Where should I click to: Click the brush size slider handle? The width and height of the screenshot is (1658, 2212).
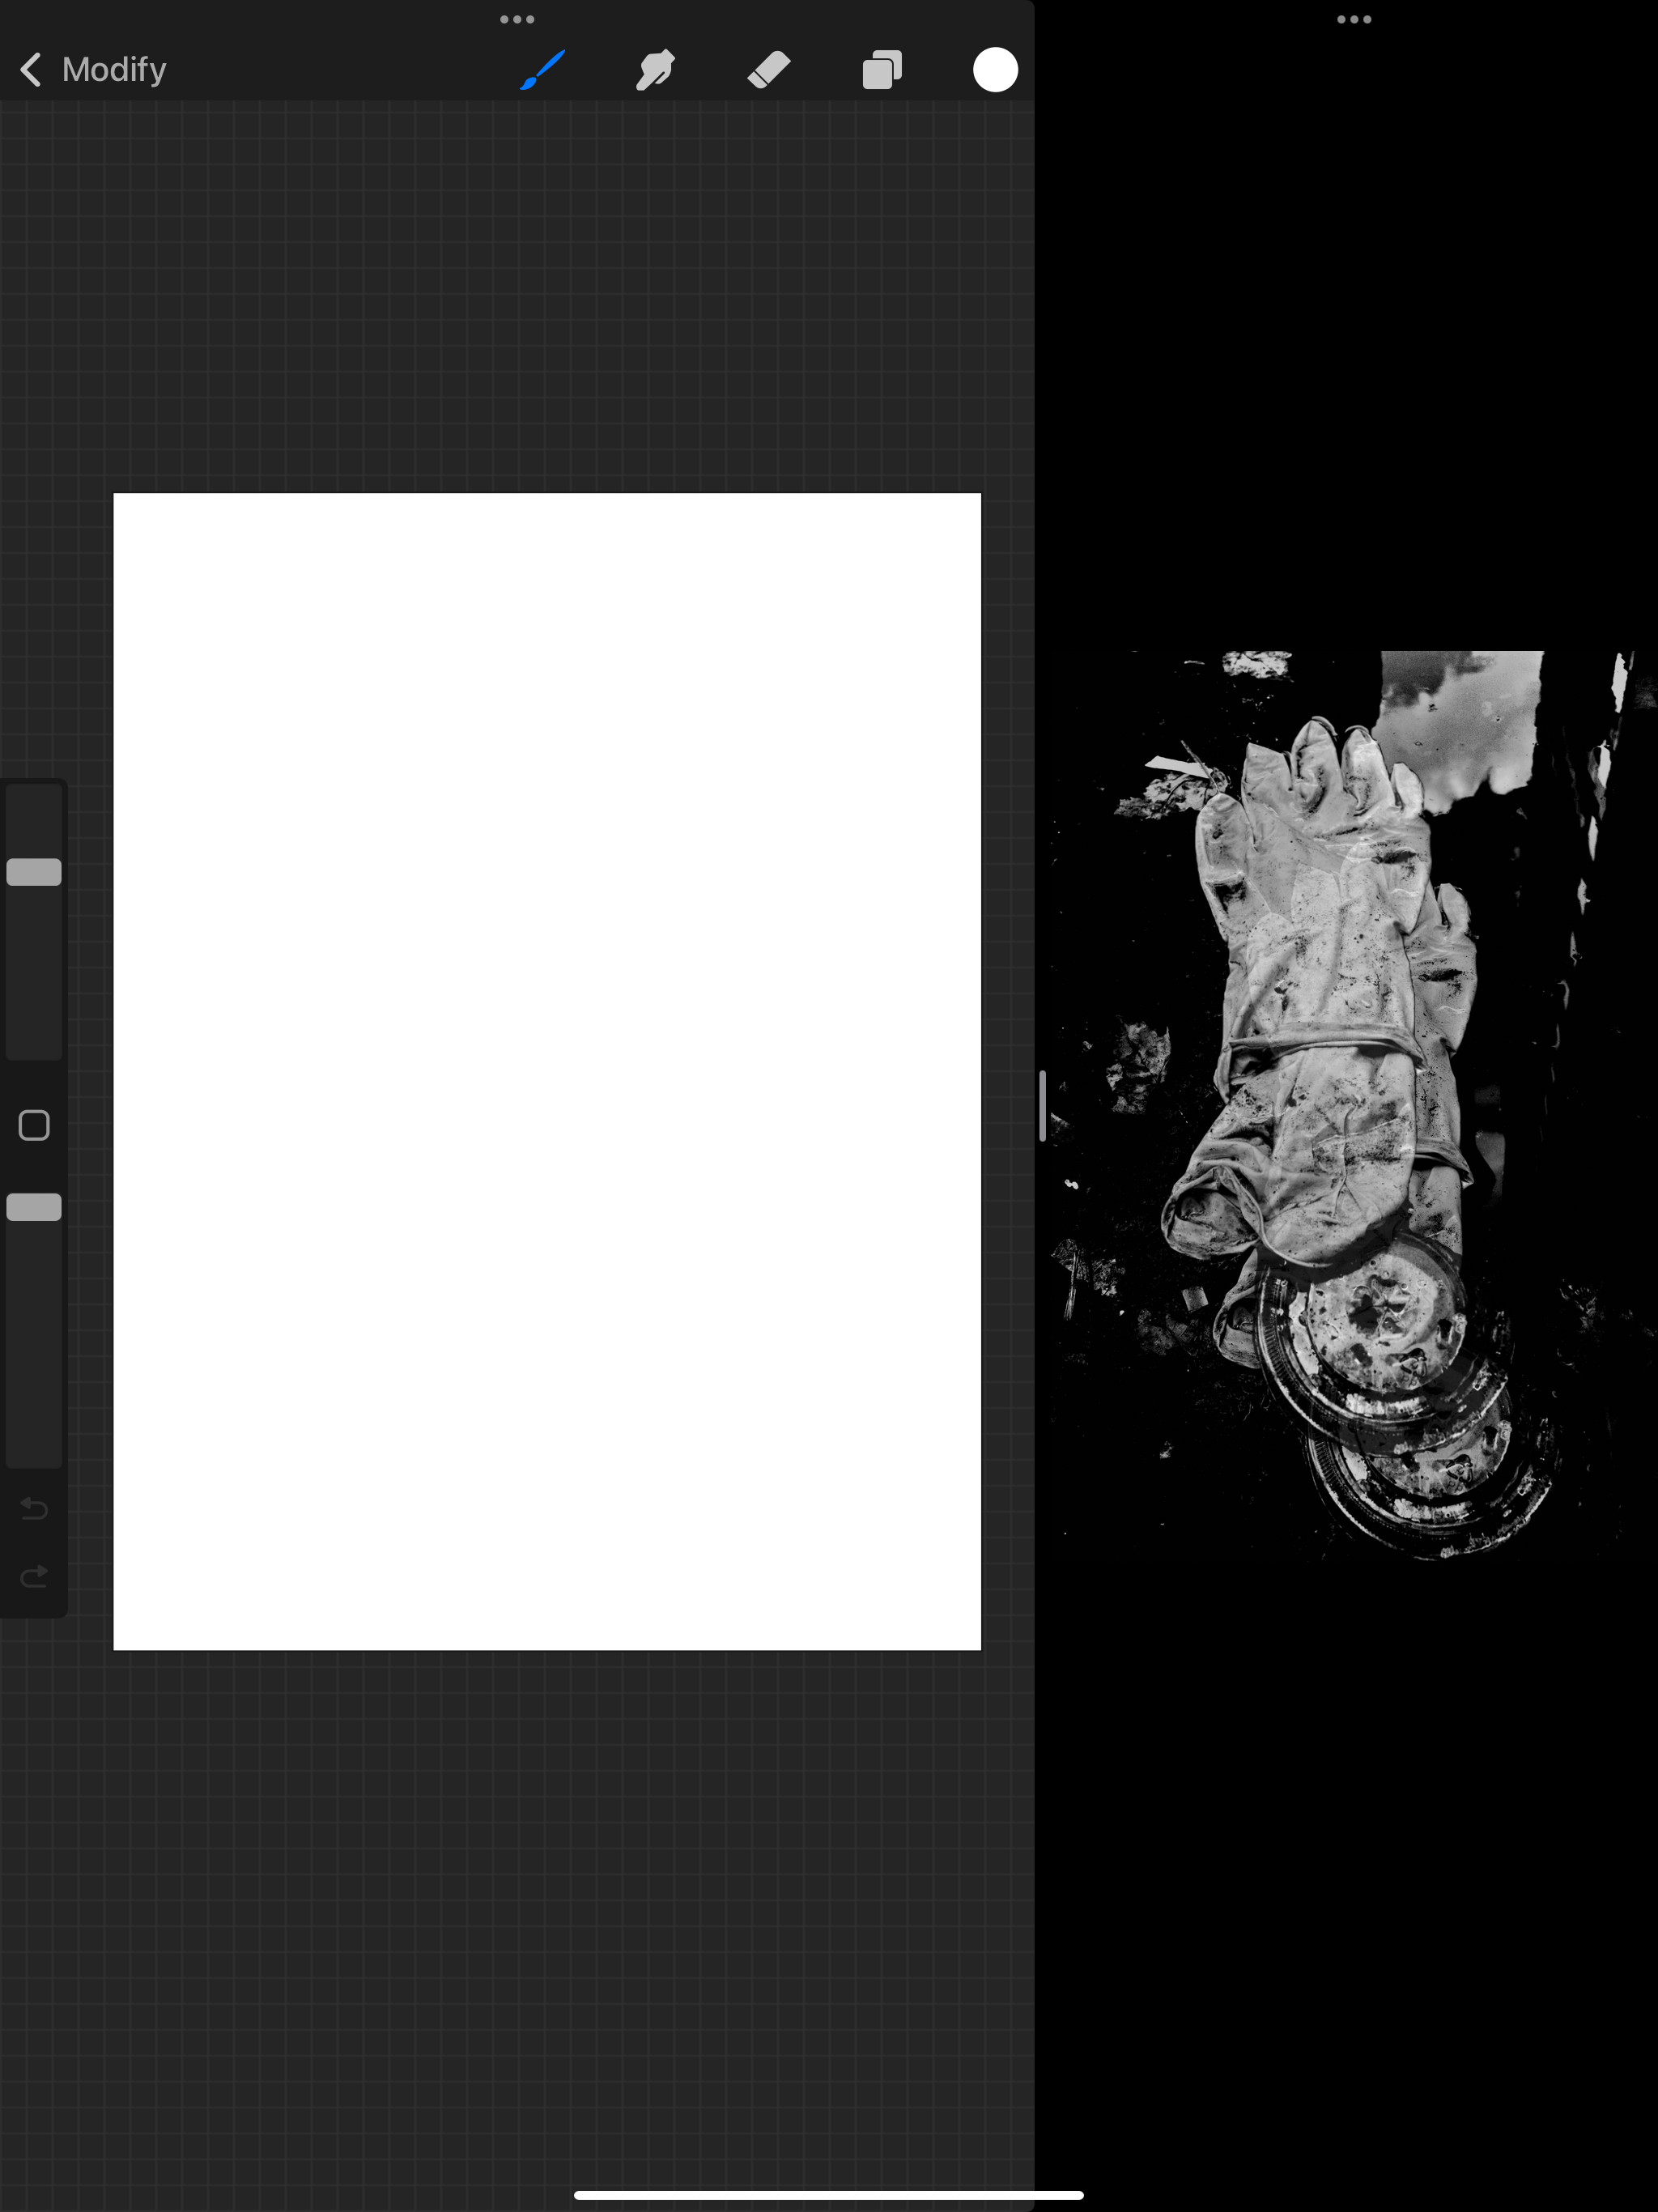[x=34, y=872]
